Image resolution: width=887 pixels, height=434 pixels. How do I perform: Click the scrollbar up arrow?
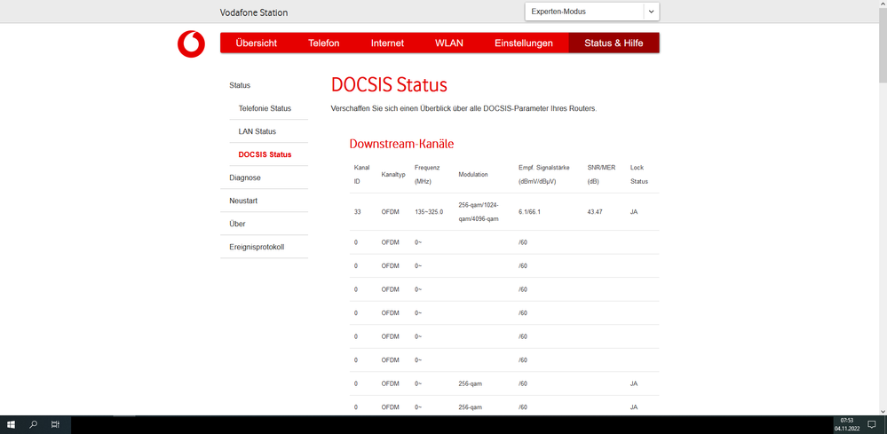point(883,4)
